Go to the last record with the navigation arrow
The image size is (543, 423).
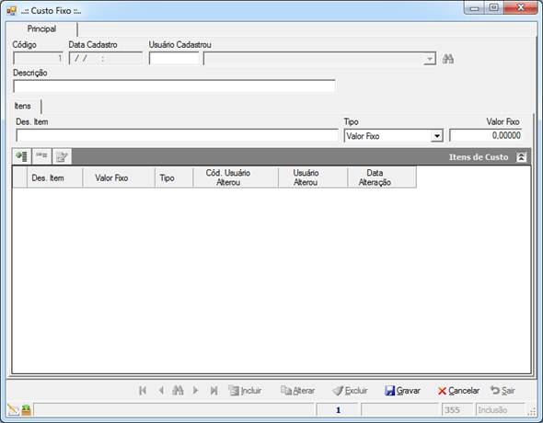pyautogui.click(x=214, y=391)
